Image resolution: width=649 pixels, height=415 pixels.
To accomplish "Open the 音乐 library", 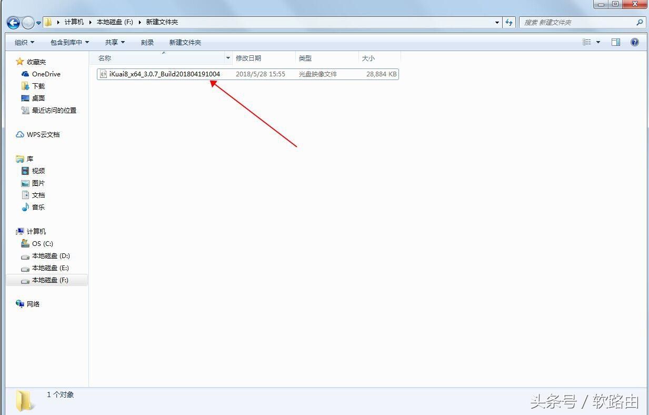I will point(38,207).
